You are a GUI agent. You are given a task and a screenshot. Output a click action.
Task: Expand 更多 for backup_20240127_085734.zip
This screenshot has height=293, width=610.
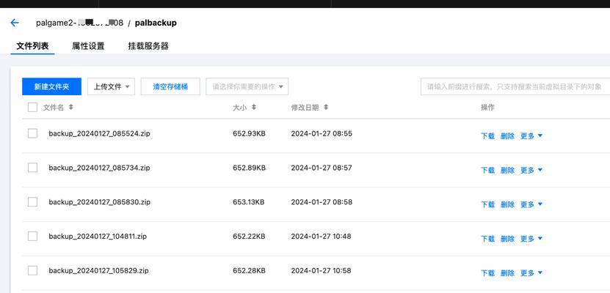click(x=531, y=170)
